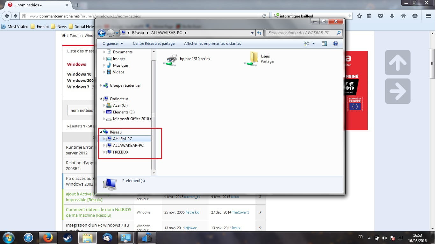Toggle the preview pane icon
This screenshot has width=436, height=245.
[x=324, y=44]
